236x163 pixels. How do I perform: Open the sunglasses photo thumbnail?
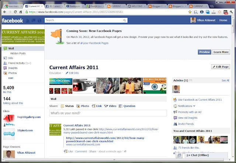84,86
